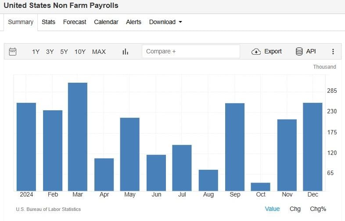Switch to the Stats tab

click(x=48, y=22)
